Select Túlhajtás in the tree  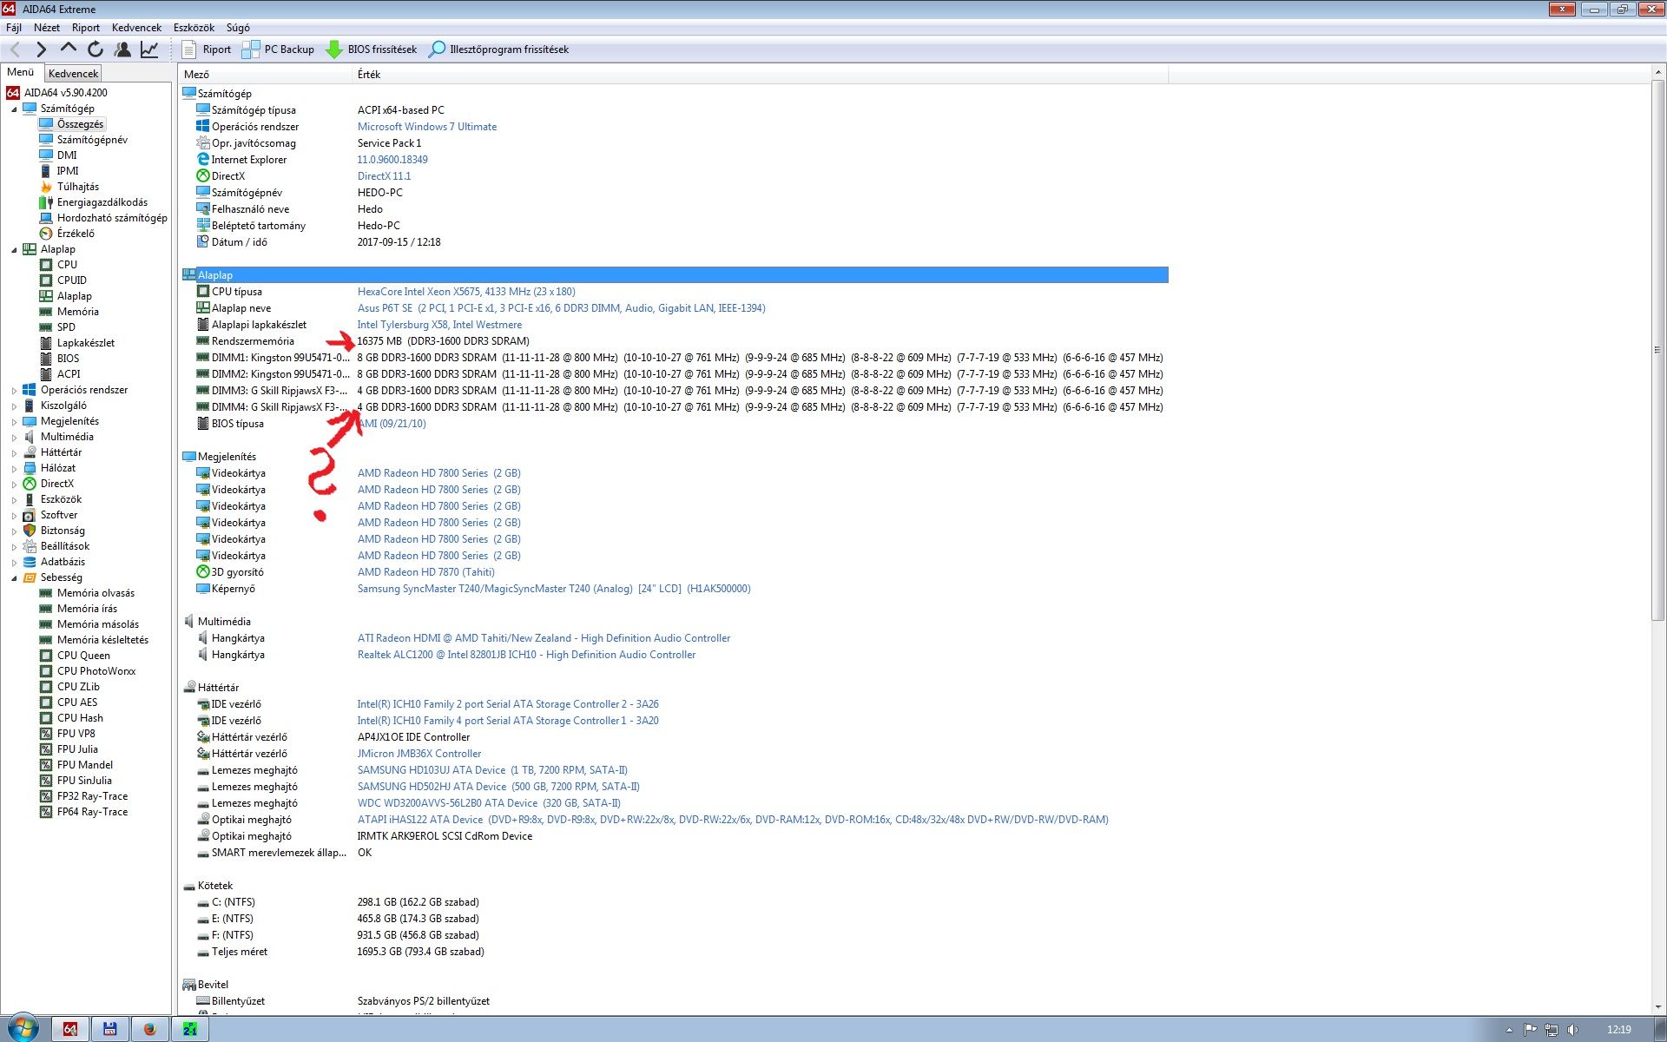coord(78,187)
